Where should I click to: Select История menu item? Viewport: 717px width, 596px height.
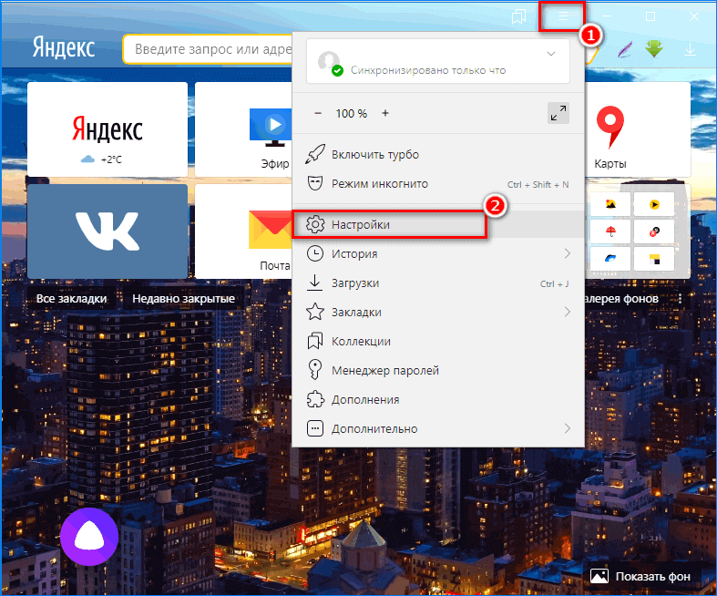[438, 254]
